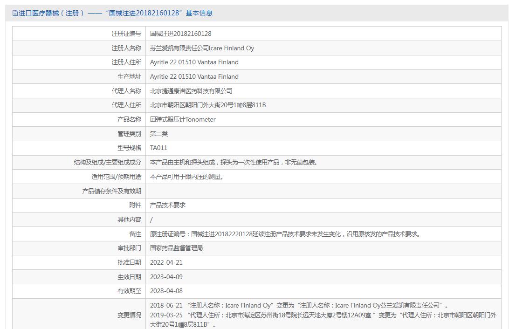
Task: Click the agent name 北京捷通康诺医药科技有限公司
Action: coord(191,91)
